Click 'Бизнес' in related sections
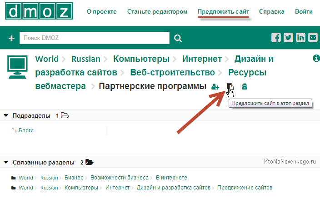 pyautogui.click(x=74, y=178)
